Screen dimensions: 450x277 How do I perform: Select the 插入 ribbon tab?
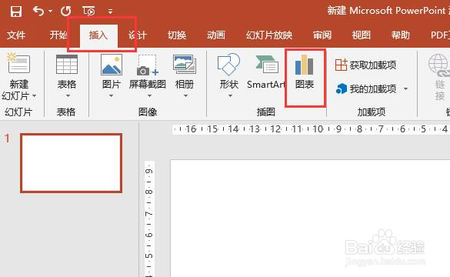(98, 35)
